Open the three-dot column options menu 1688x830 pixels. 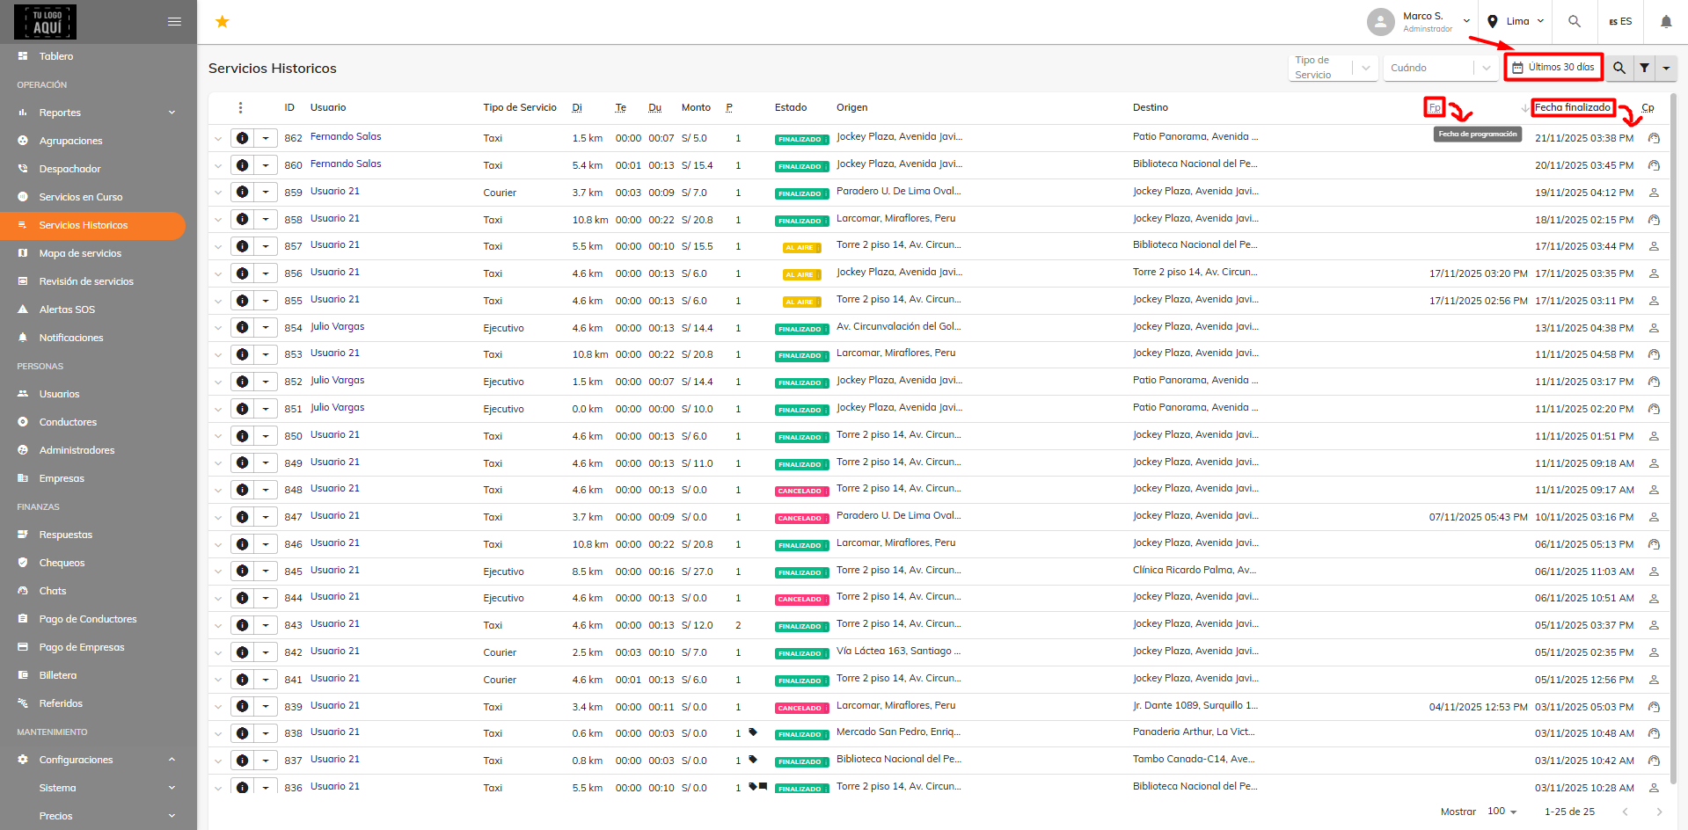pyautogui.click(x=240, y=107)
